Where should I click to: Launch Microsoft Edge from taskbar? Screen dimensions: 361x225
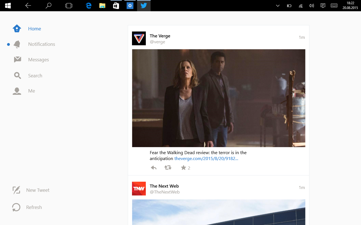pos(89,6)
